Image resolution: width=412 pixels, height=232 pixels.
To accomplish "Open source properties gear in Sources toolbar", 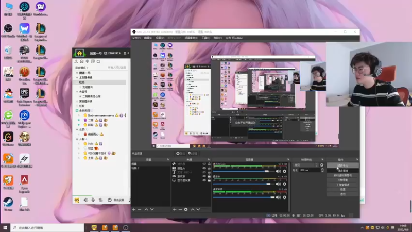I will pos(186,209).
